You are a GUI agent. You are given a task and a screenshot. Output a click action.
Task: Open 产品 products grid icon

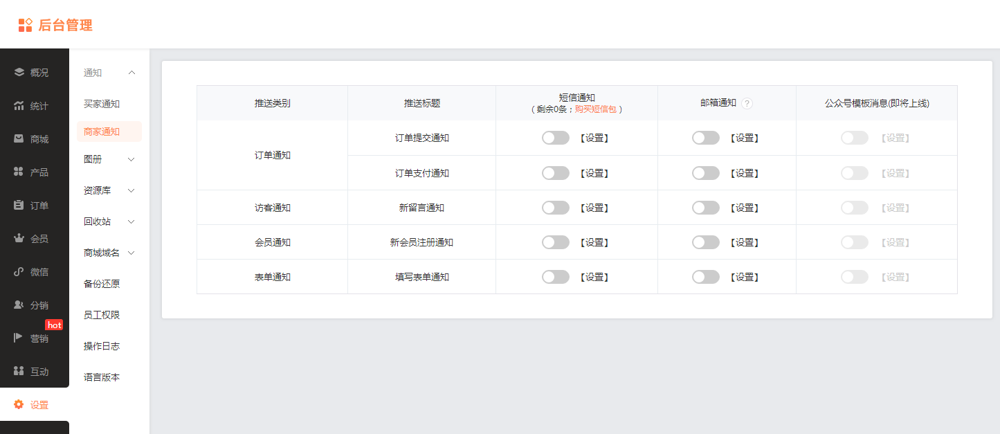click(19, 172)
